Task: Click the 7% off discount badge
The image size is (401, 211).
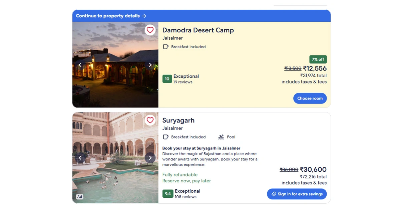Action: coord(318,60)
